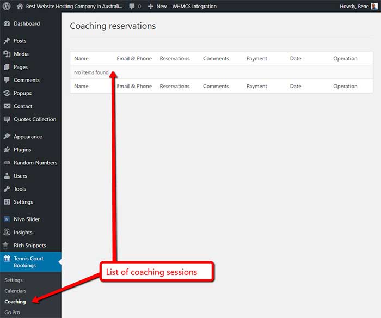This screenshot has width=381, height=318.
Task: Click the Tools wrench icon
Action: tap(7, 189)
